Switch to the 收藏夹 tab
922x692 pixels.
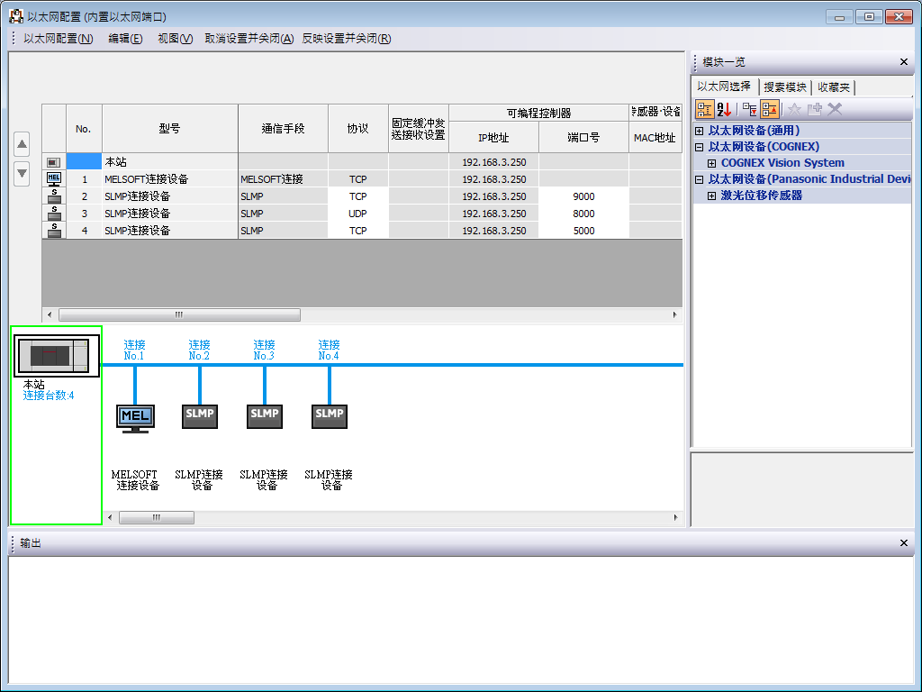tap(833, 86)
